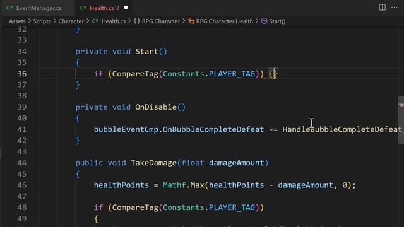
Task: Place cursor inside empty braces on line 36
Action: pyautogui.click(x=274, y=74)
